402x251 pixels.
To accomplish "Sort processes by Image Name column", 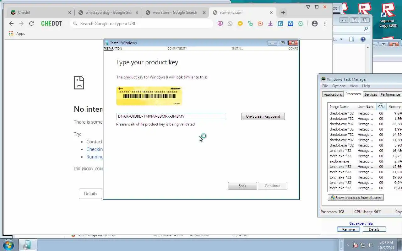I will (342, 107).
